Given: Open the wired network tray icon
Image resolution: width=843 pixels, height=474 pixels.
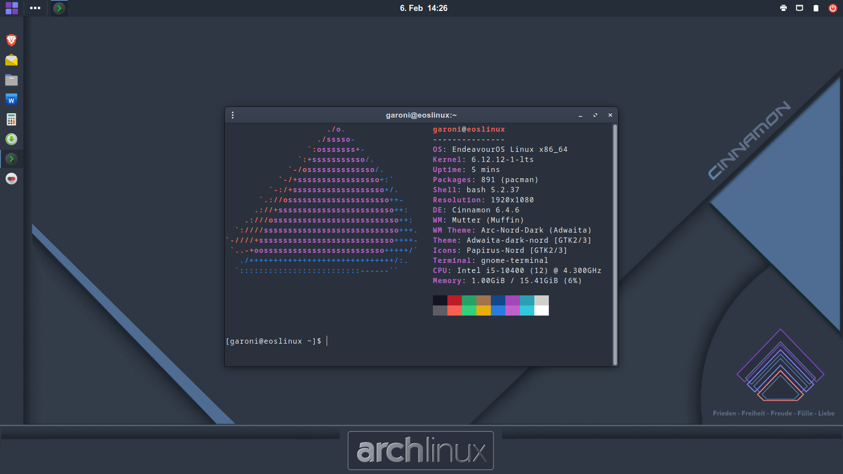Looking at the screenshot, I should [800, 8].
